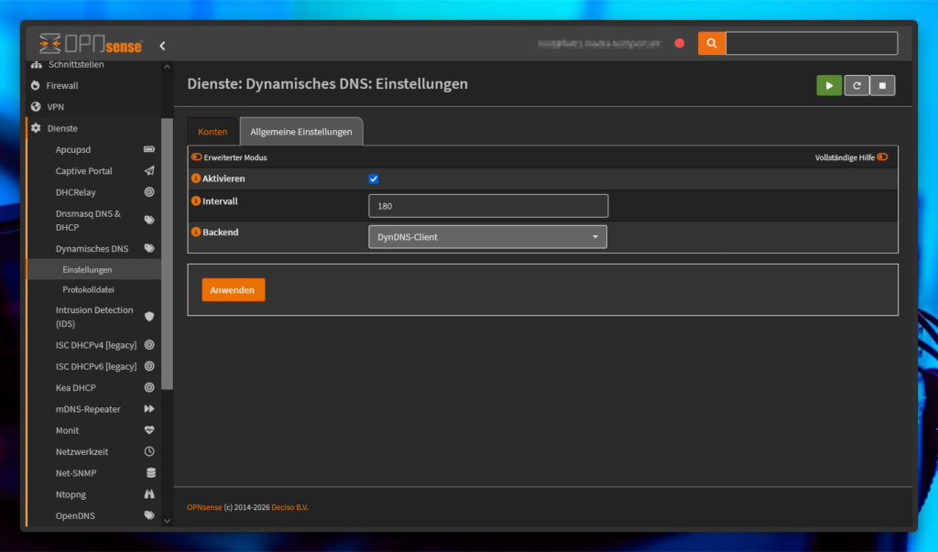Image resolution: width=938 pixels, height=552 pixels.
Task: Collapse sidebar with the chevron beside logo
Action: pos(162,45)
